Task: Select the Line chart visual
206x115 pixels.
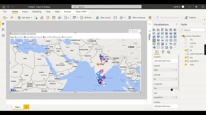Action: click(154, 33)
